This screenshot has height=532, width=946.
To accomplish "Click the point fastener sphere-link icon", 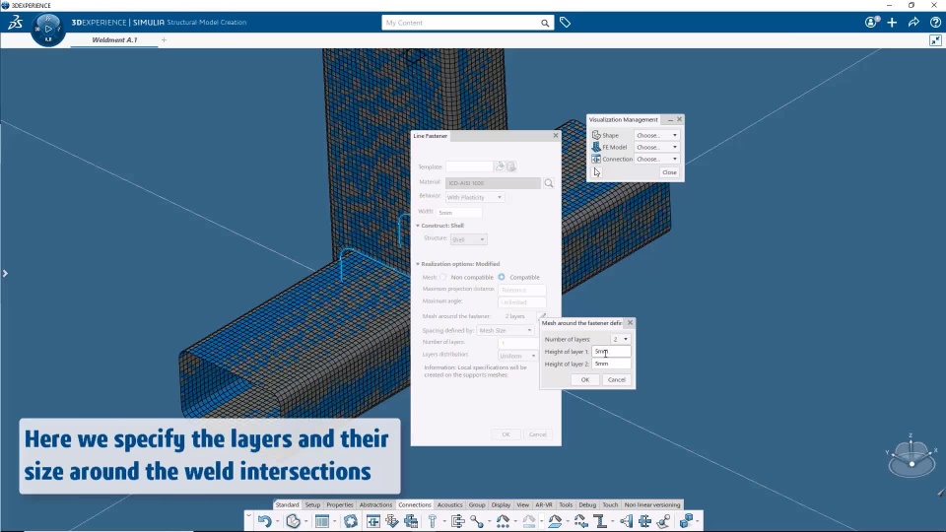I will [477, 521].
